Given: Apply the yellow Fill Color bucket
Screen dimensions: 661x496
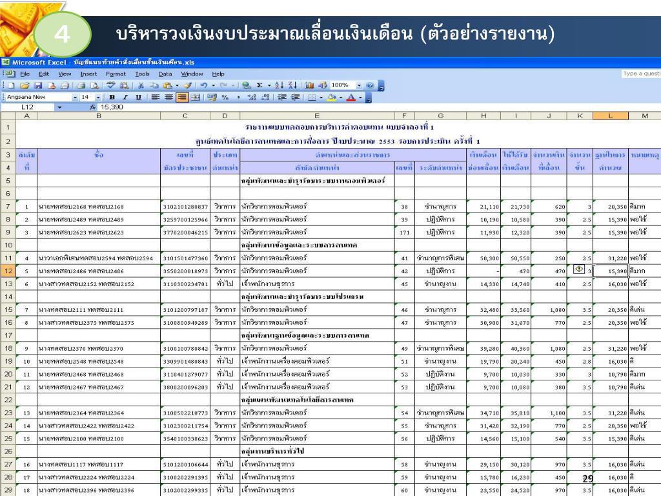Looking at the screenshot, I should point(332,98).
